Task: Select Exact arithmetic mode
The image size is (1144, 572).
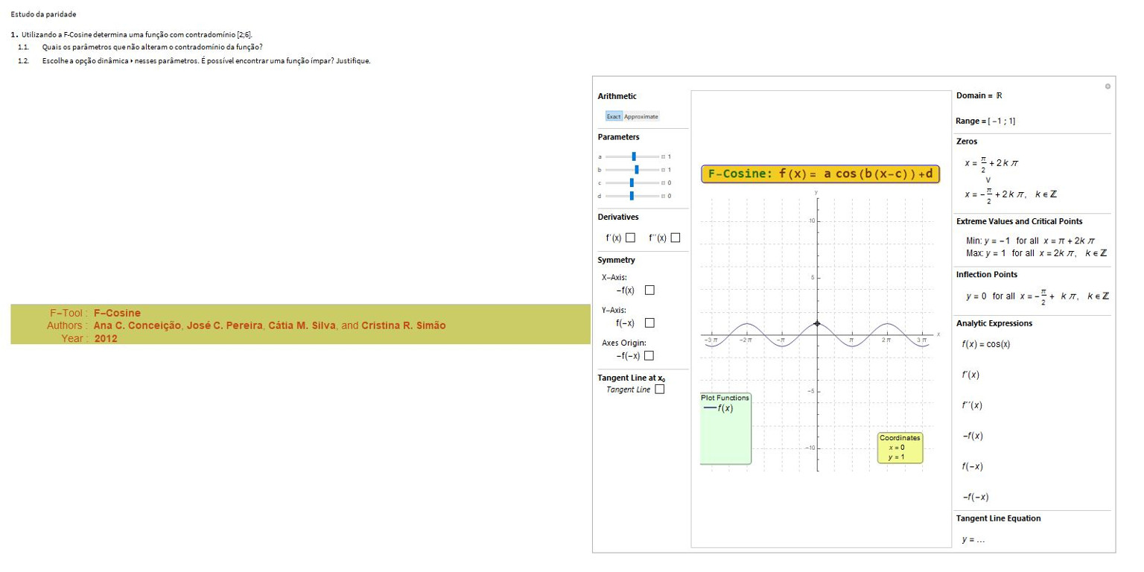Action: 614,116
